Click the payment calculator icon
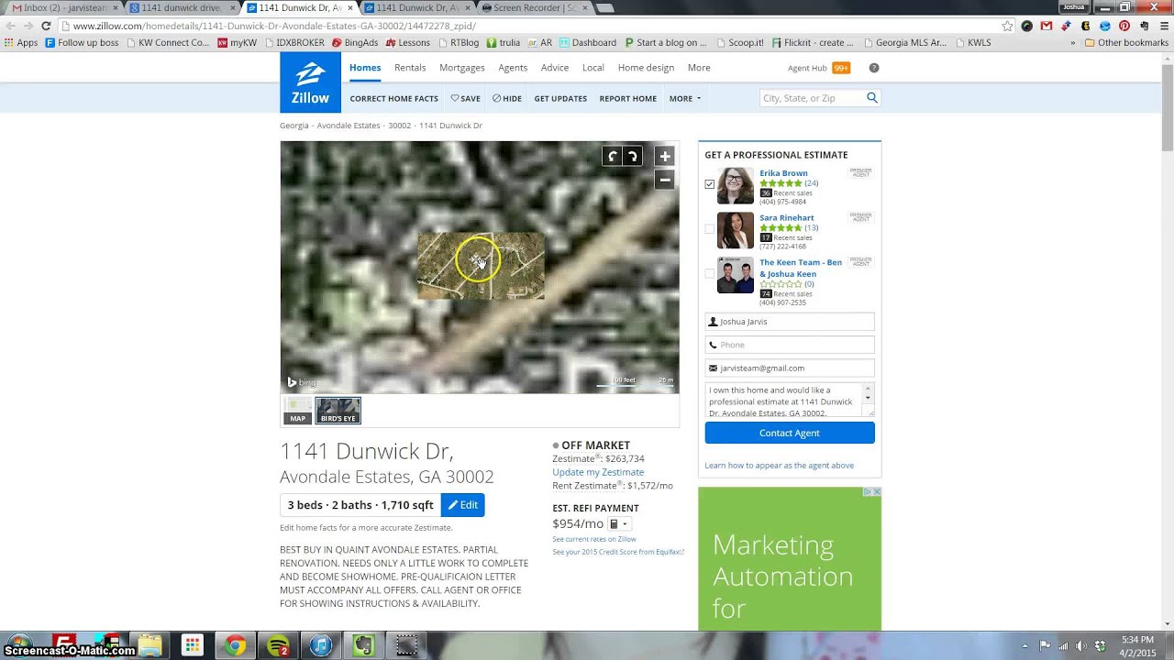Screen dimensions: 1174x660 click(x=614, y=524)
